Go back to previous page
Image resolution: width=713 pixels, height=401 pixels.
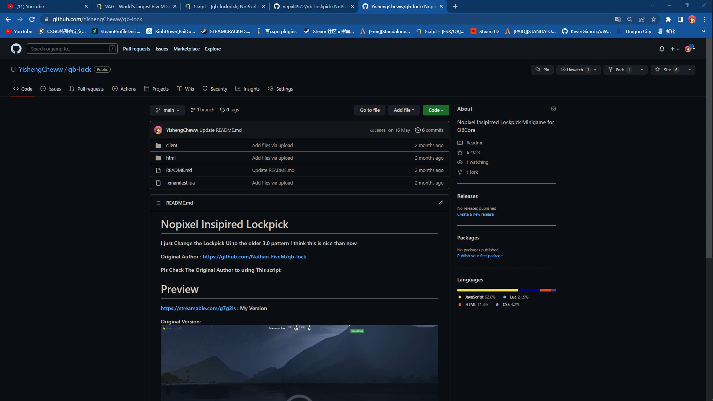click(x=8, y=19)
